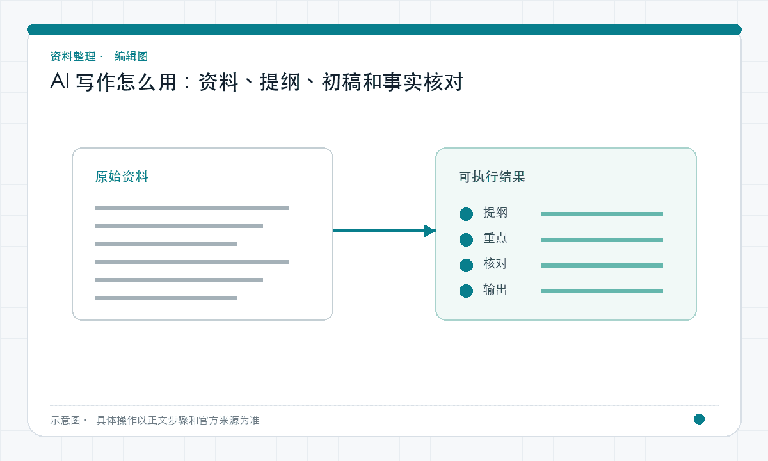Click the title 'AI 写作怎么用：资料、提纲、初稿和事实核对'
The width and height of the screenshot is (768, 461).
(257, 83)
